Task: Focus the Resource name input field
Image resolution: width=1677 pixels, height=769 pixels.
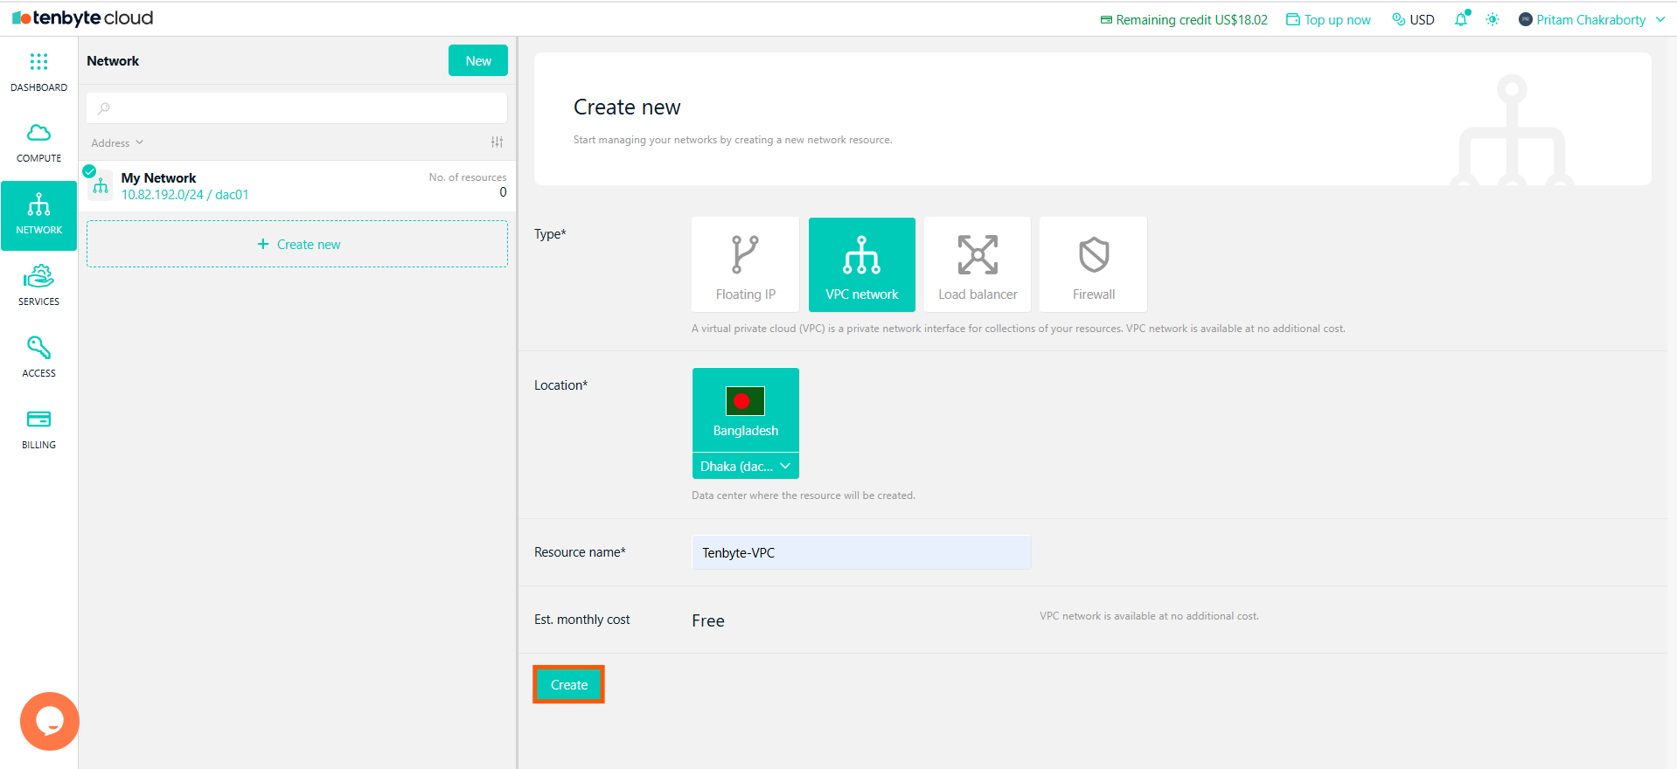Action: pyautogui.click(x=861, y=552)
